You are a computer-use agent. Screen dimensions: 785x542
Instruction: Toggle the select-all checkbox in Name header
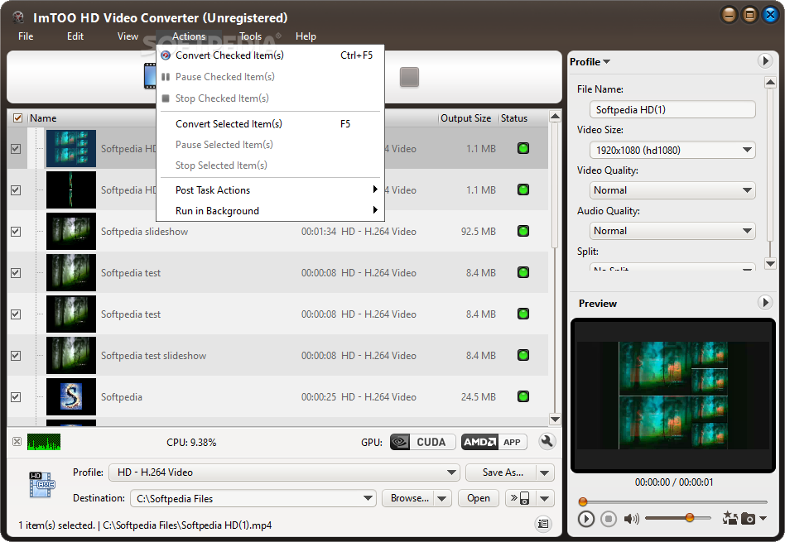click(17, 118)
